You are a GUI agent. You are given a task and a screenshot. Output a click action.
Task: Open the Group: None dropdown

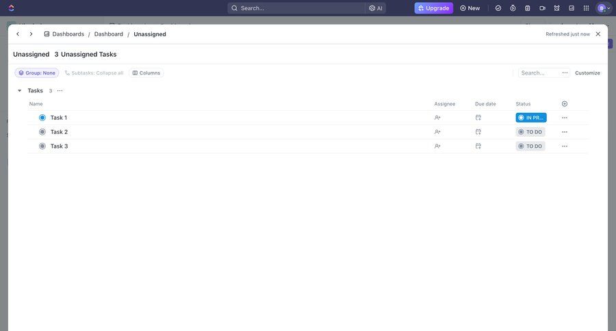tap(37, 72)
